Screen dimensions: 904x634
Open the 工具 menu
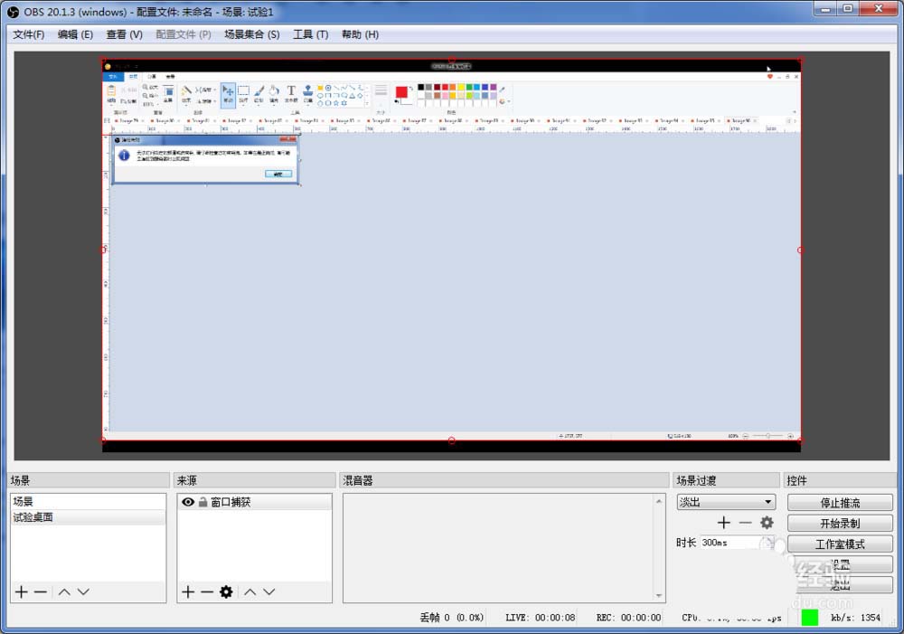(x=310, y=34)
